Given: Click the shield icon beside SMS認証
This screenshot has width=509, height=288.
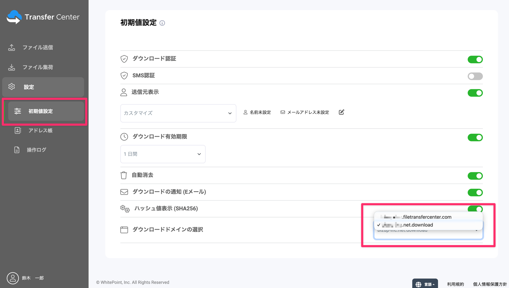Looking at the screenshot, I should tap(124, 76).
